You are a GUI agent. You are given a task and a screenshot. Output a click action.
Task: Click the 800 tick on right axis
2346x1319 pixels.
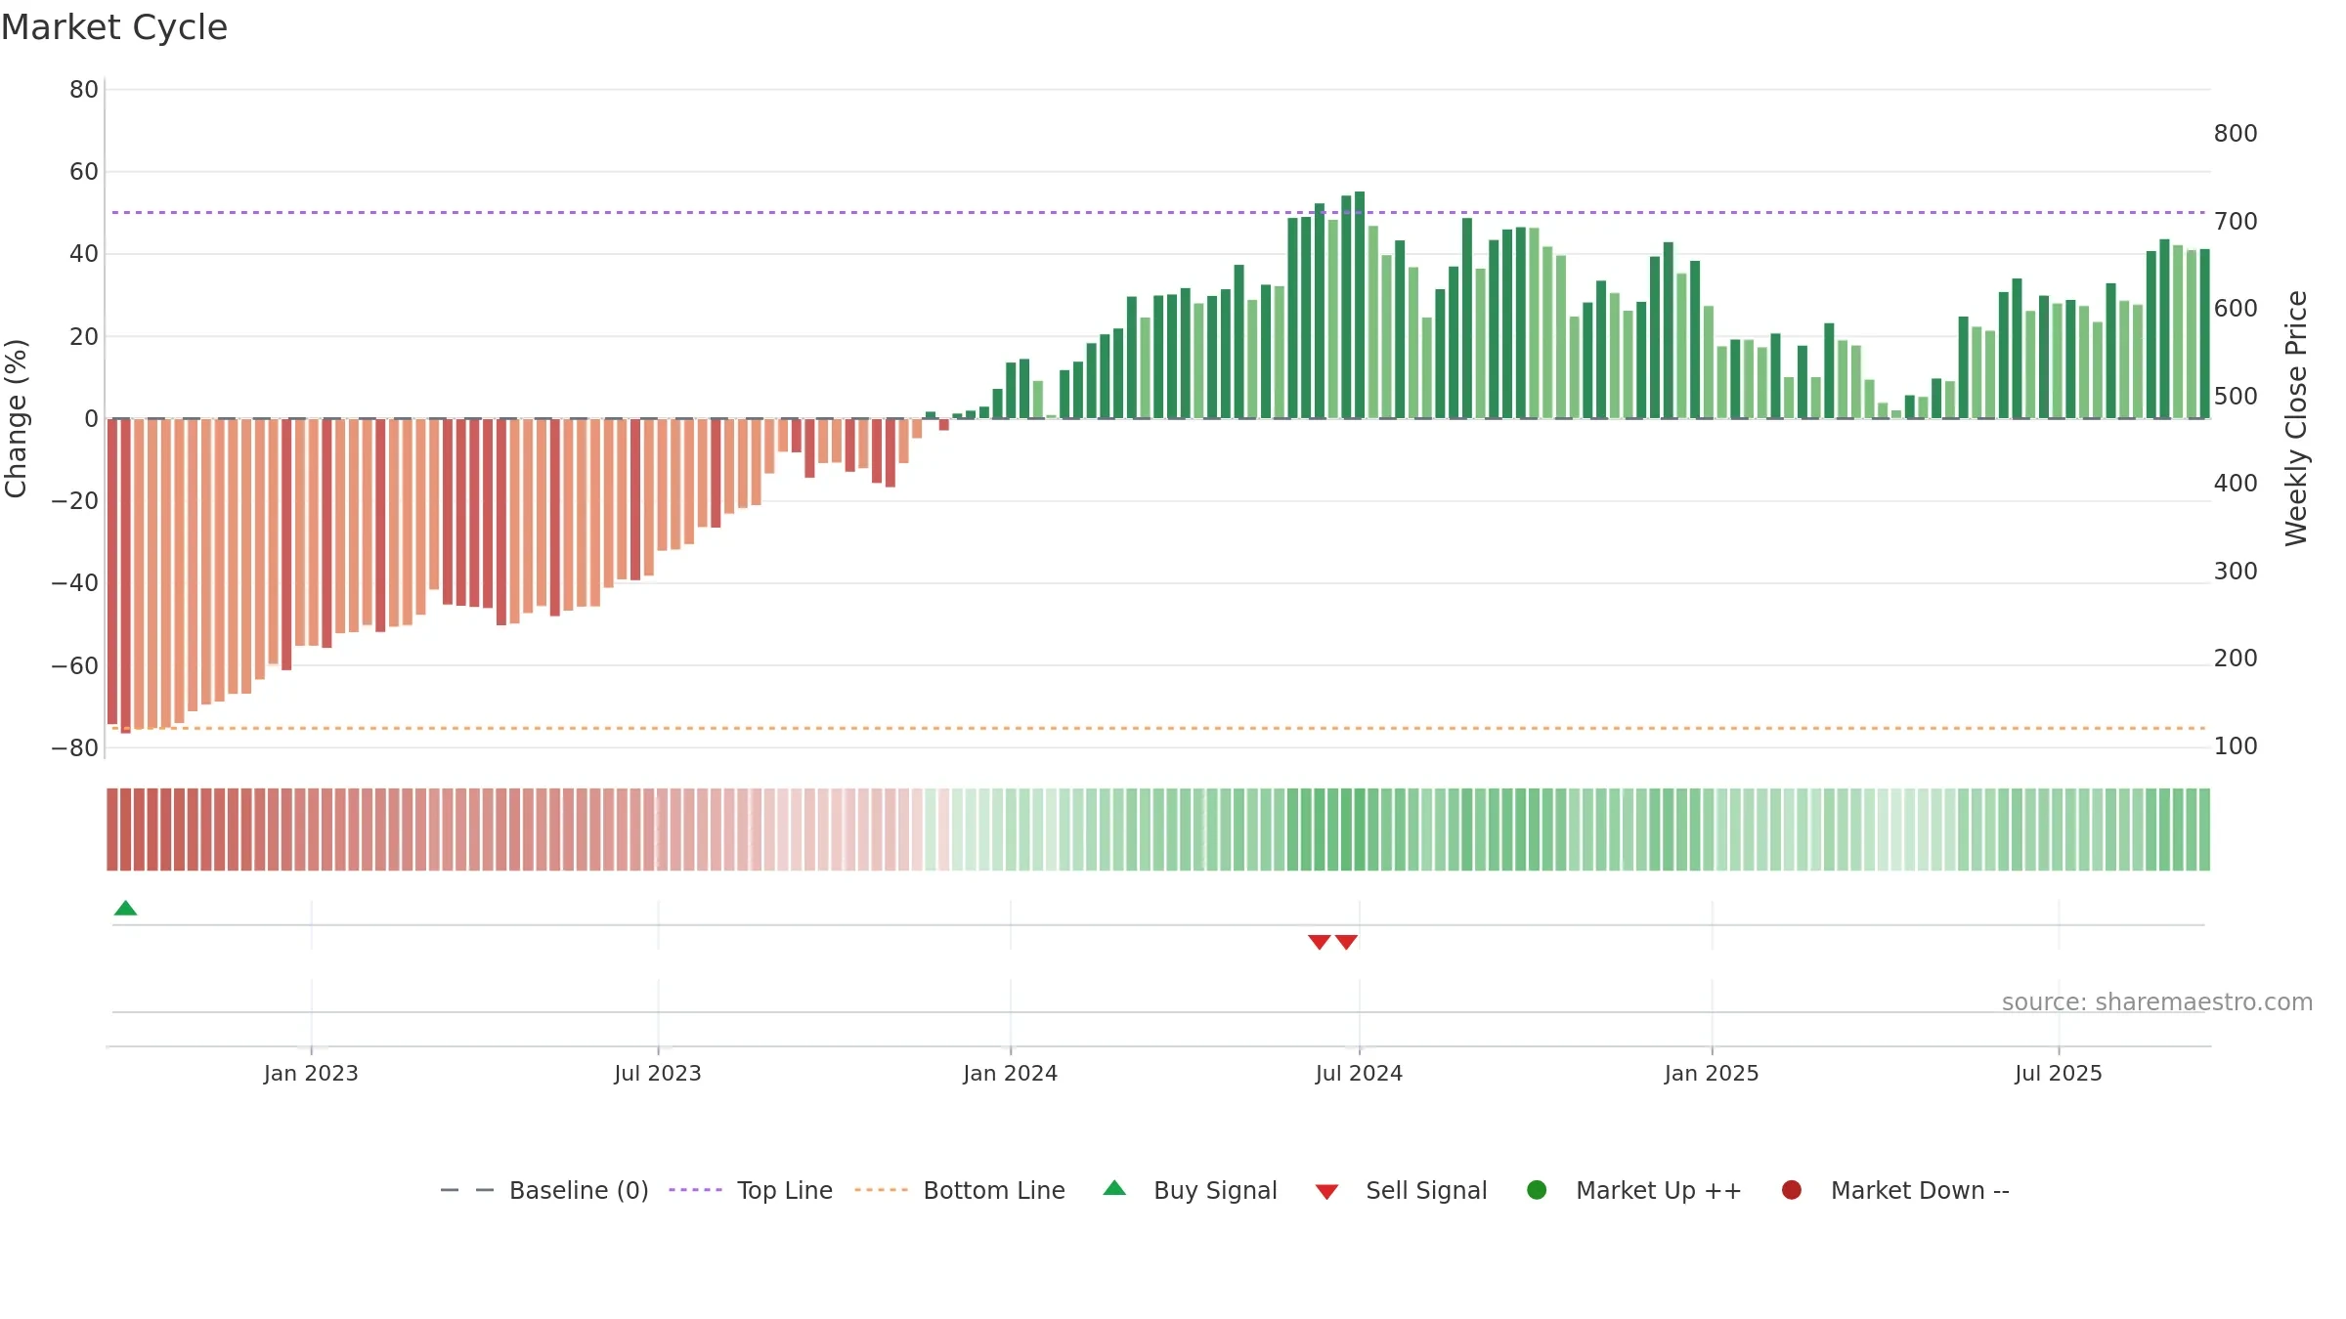(2236, 134)
